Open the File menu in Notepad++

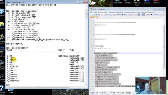91,12
